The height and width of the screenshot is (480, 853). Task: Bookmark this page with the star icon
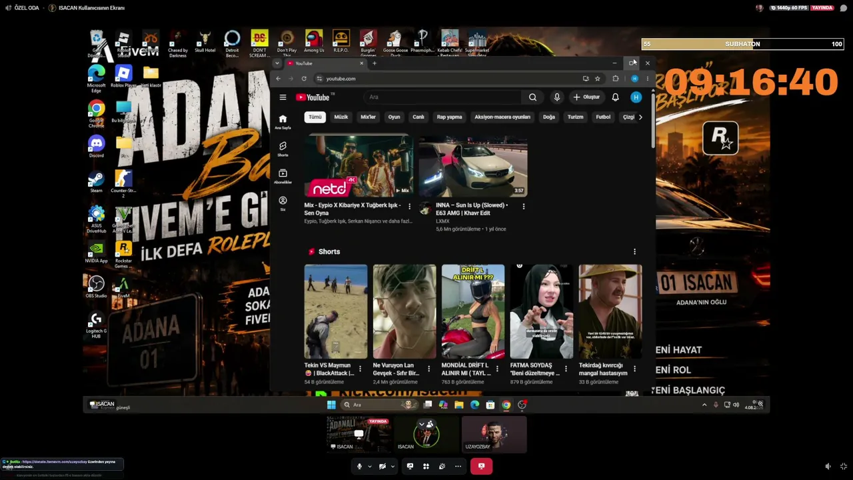coord(597,79)
